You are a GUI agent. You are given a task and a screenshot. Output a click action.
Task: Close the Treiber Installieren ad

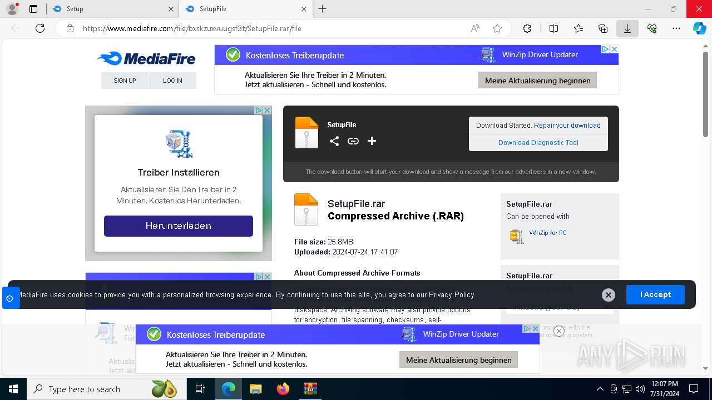pyautogui.click(x=267, y=111)
